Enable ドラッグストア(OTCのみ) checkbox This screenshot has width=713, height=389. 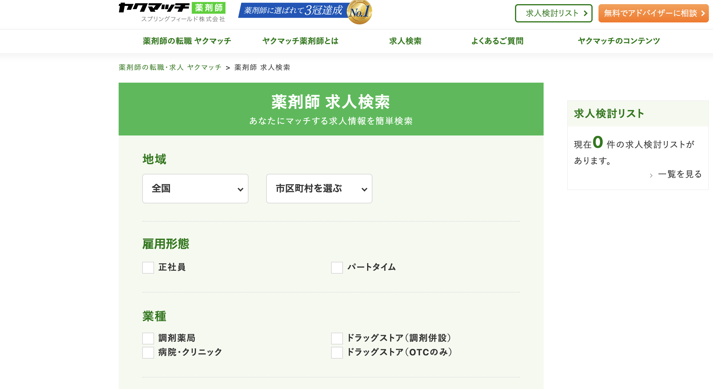coord(337,353)
